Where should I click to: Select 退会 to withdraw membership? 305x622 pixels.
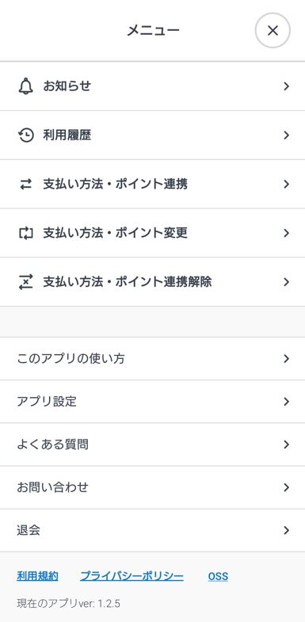pyautogui.click(x=152, y=530)
